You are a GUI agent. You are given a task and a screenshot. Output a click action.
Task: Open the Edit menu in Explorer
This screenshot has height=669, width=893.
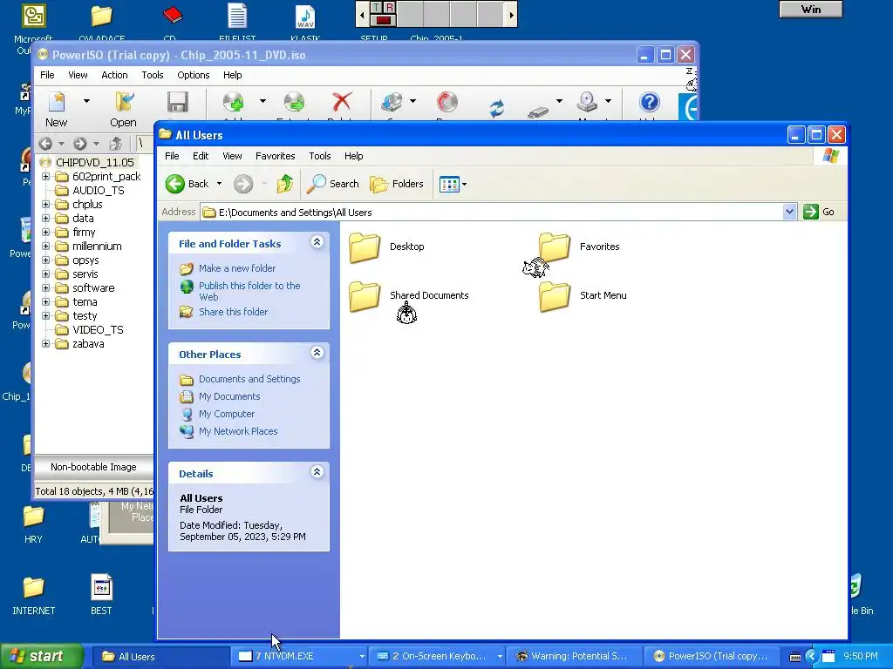point(201,156)
